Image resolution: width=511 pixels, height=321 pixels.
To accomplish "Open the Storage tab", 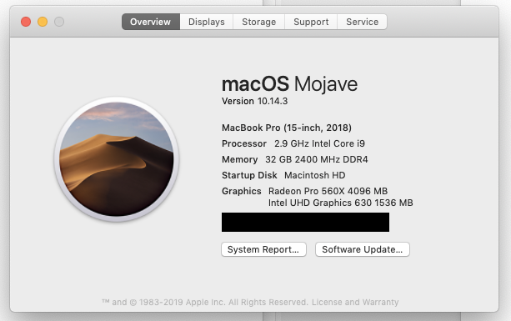I will click(x=258, y=22).
